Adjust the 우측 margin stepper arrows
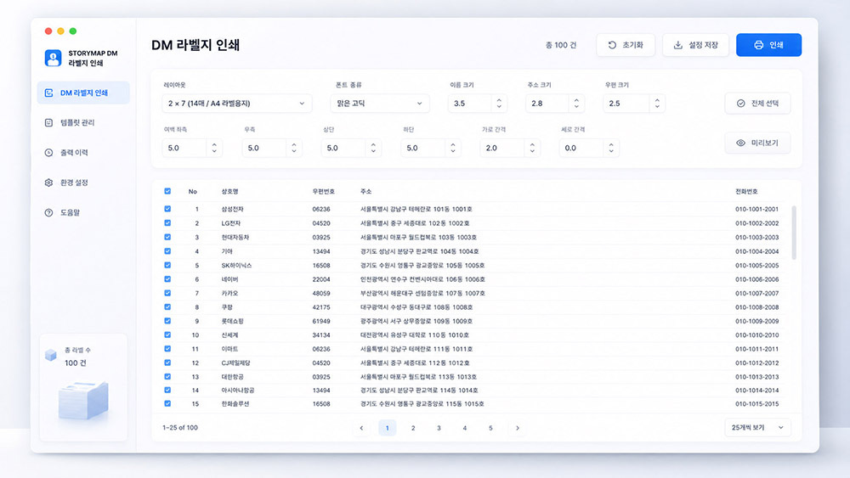This screenshot has width=850, height=478. pos(294,148)
